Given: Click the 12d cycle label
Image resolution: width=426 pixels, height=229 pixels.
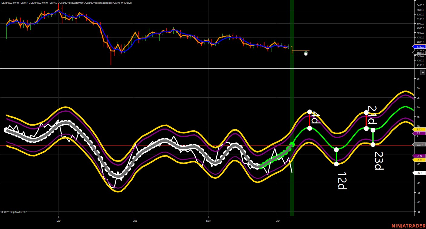Looking at the screenshot, I should pyautogui.click(x=342, y=181).
